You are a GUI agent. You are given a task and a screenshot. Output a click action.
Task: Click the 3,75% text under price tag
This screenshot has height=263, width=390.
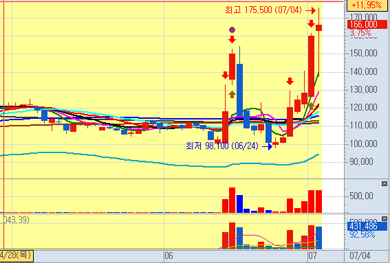360,33
